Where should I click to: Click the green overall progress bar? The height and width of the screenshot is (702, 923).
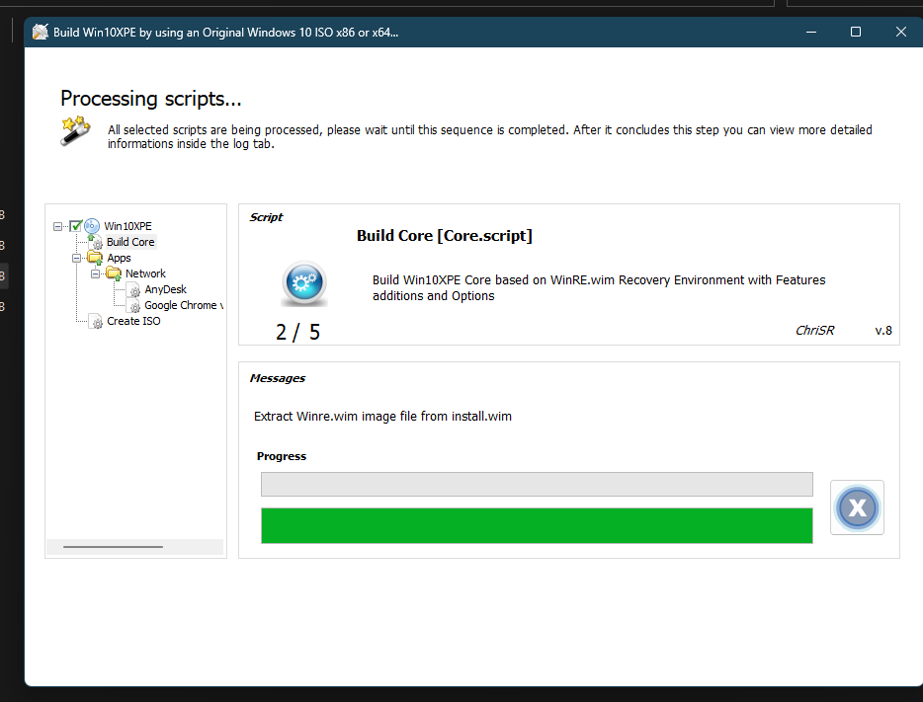point(537,525)
